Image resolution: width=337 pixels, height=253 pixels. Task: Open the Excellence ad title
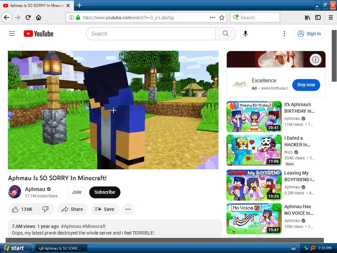point(264,80)
